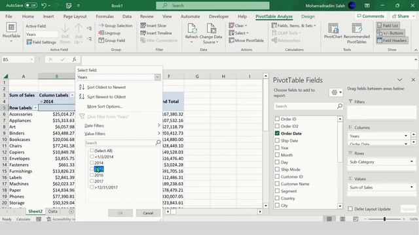Close the PivotTable Fields pane
419x235 pixels.
pyautogui.click(x=413, y=80)
